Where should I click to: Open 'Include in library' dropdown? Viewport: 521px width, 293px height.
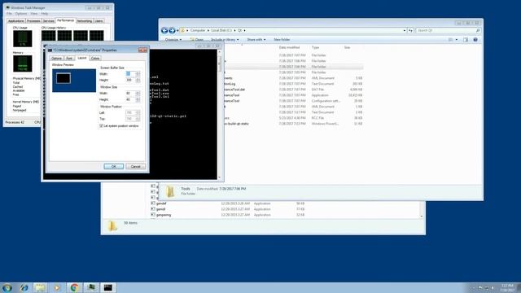click(225, 40)
